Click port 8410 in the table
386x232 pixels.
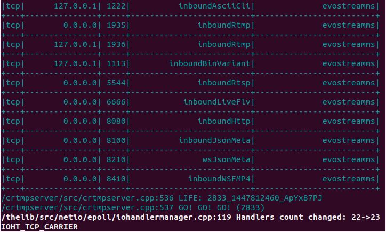116,179
